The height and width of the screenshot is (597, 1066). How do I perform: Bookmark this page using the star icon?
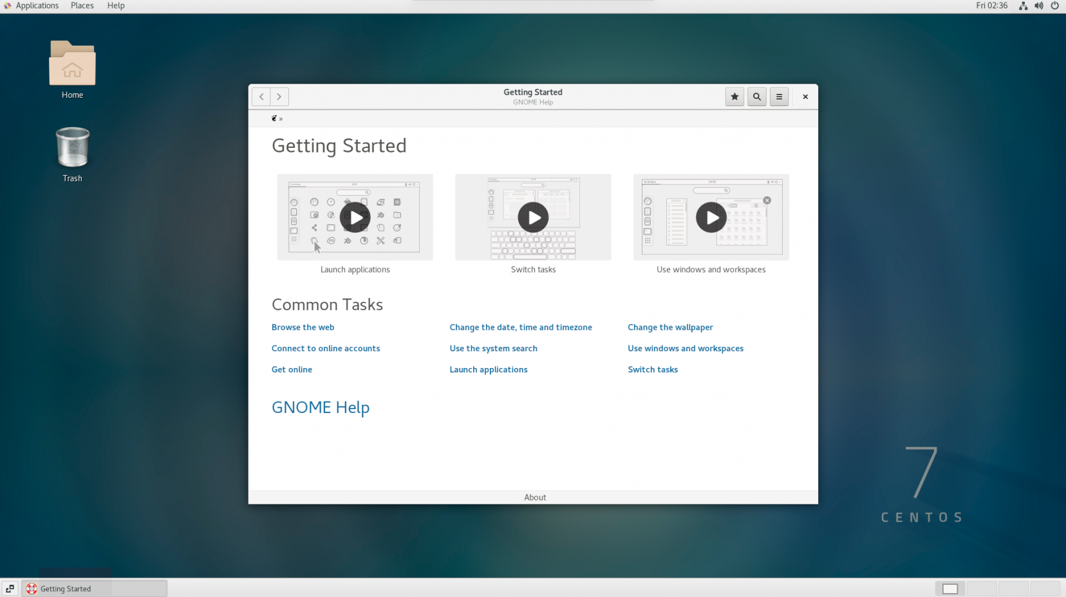point(734,96)
